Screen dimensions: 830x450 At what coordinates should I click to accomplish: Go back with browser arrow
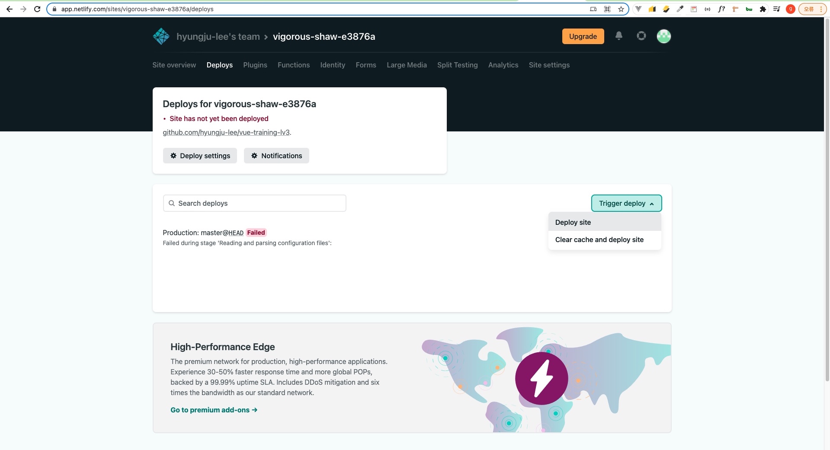click(x=10, y=9)
